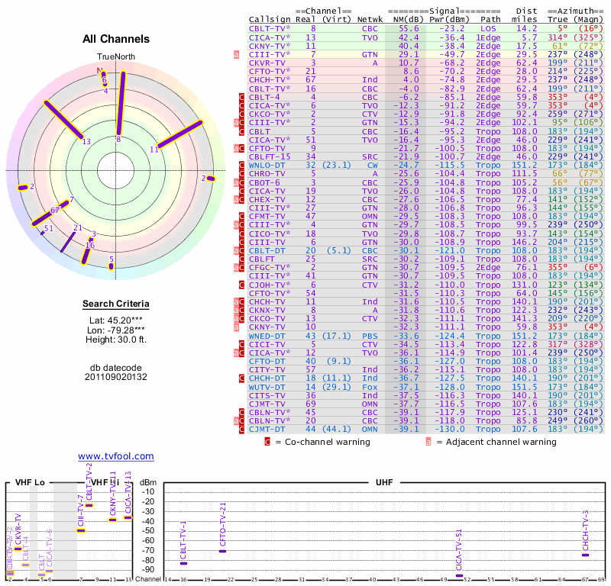Click the co-channel icon beside CJMT-DT
The image size is (611, 586).
242,429
